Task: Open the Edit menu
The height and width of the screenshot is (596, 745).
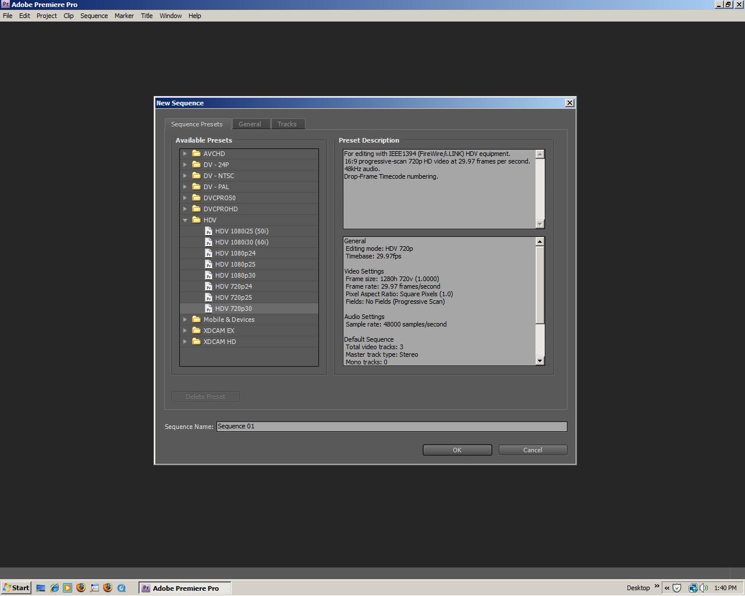Action: tap(24, 16)
